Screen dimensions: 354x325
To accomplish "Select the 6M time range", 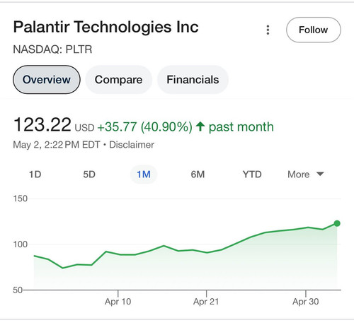I will click(198, 175).
